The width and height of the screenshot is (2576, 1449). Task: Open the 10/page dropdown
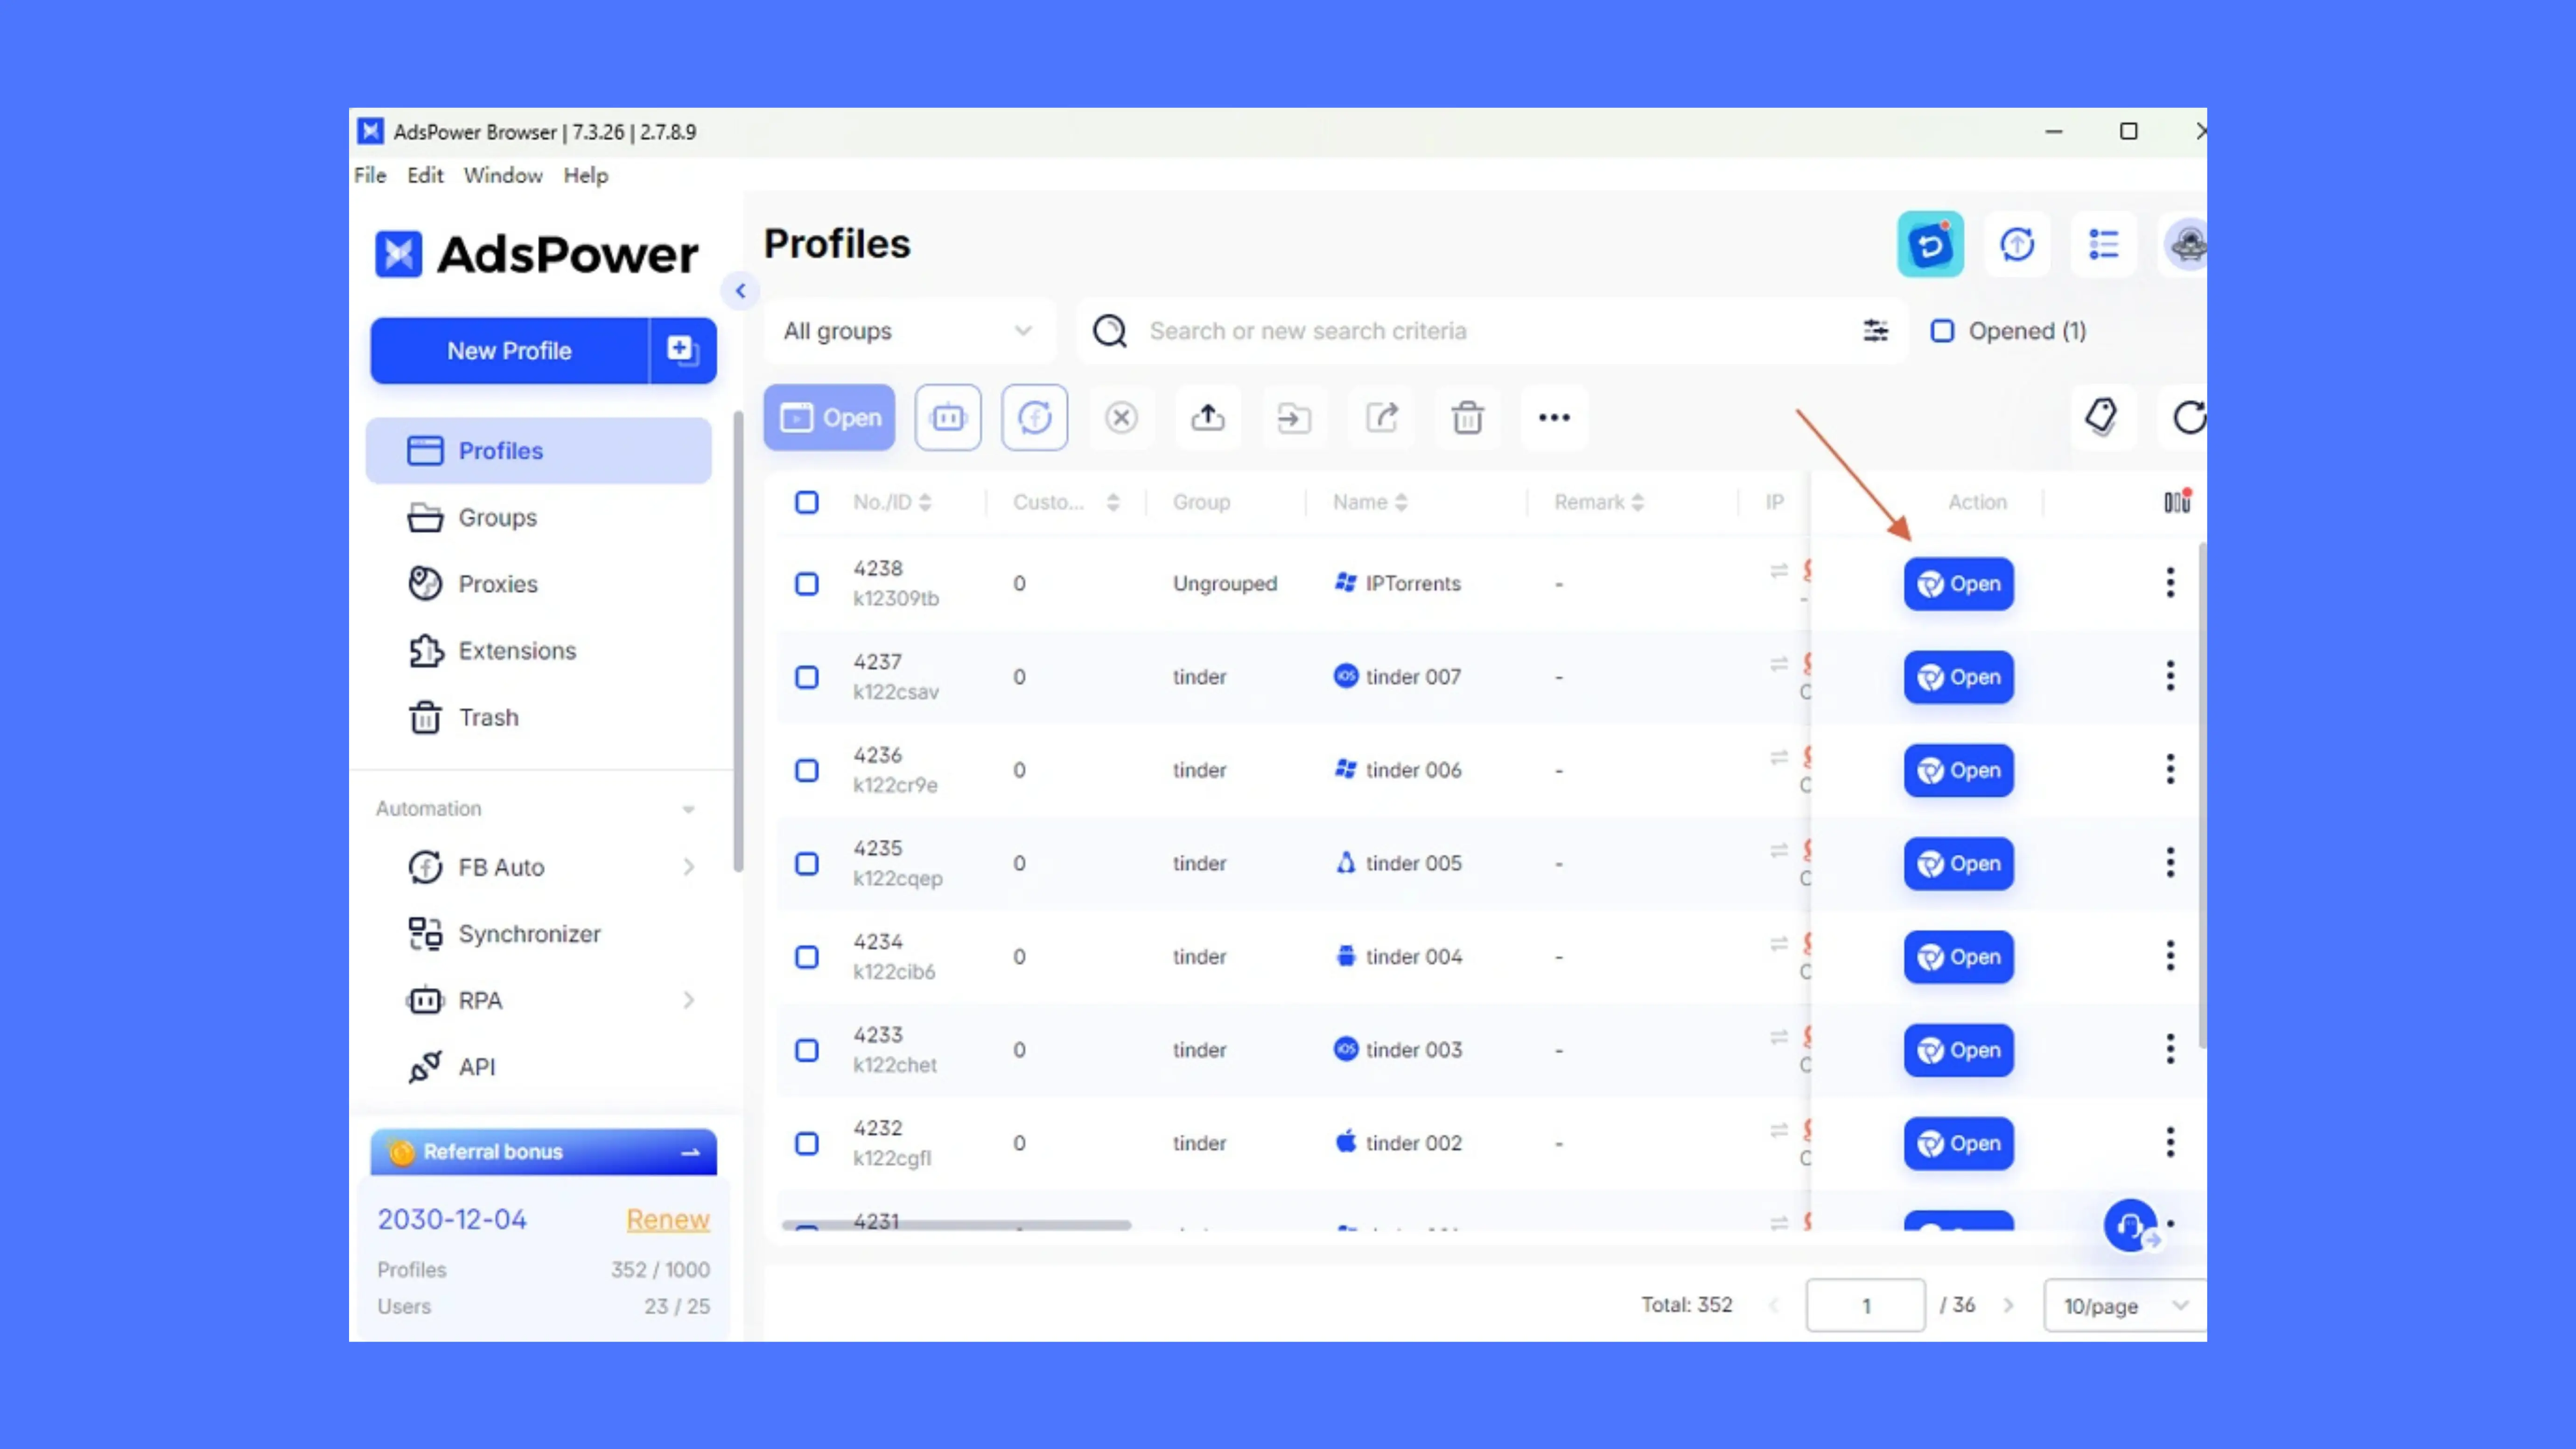tap(2125, 1306)
